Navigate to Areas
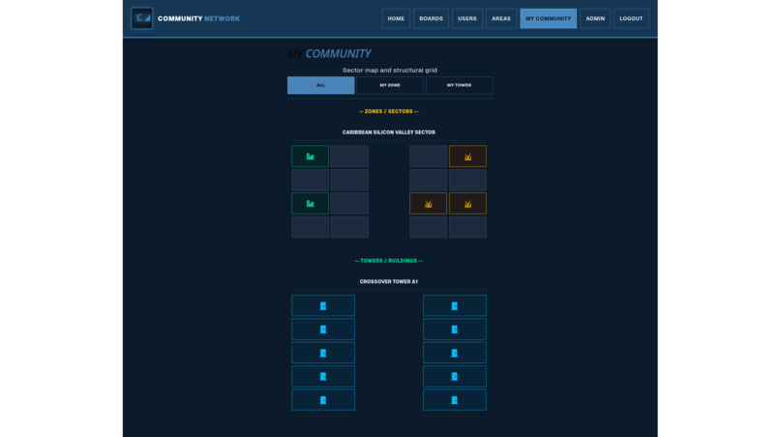The height and width of the screenshot is (437, 780). pyautogui.click(x=501, y=18)
